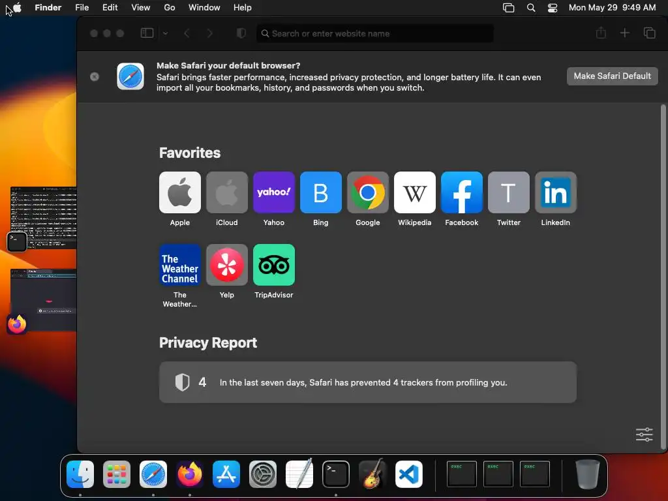
Task: Dismiss the default browser banner
Action: 95,76
